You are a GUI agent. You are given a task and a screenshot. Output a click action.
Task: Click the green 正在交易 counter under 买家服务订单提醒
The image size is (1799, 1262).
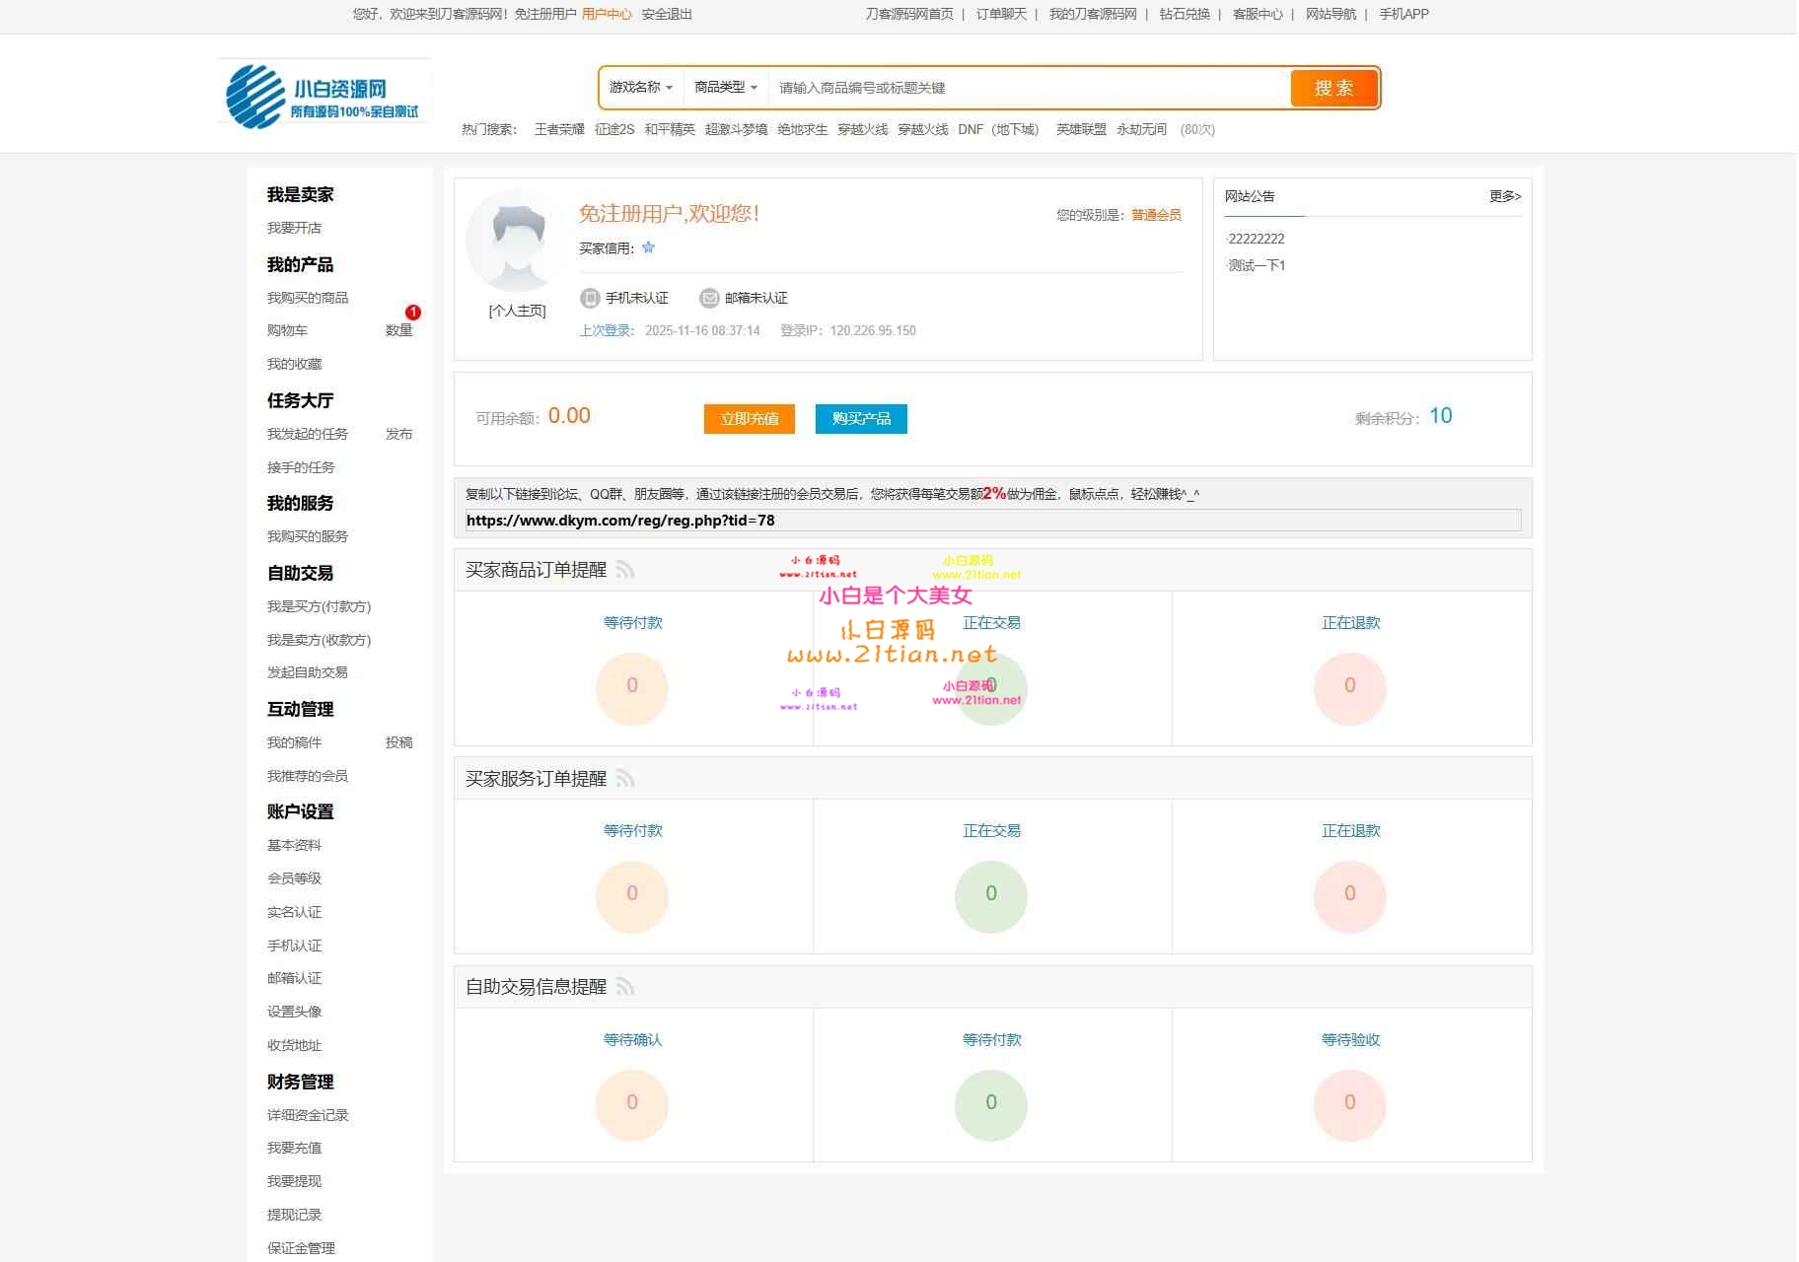coord(990,894)
